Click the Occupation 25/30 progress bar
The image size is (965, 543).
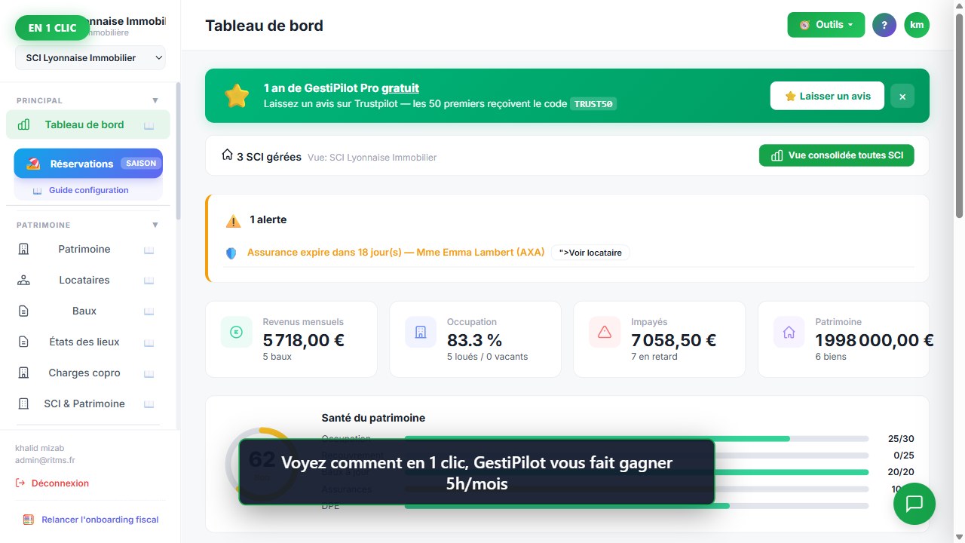click(x=636, y=438)
